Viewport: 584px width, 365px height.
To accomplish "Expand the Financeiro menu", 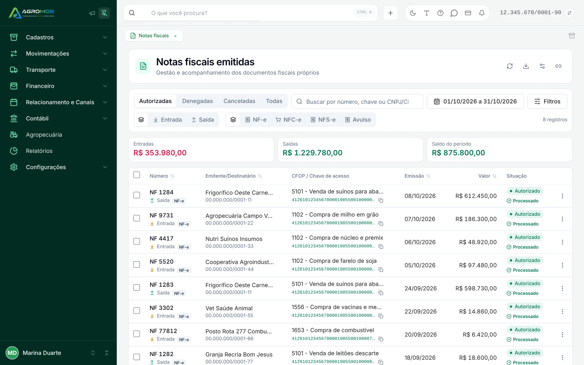I will [58, 86].
